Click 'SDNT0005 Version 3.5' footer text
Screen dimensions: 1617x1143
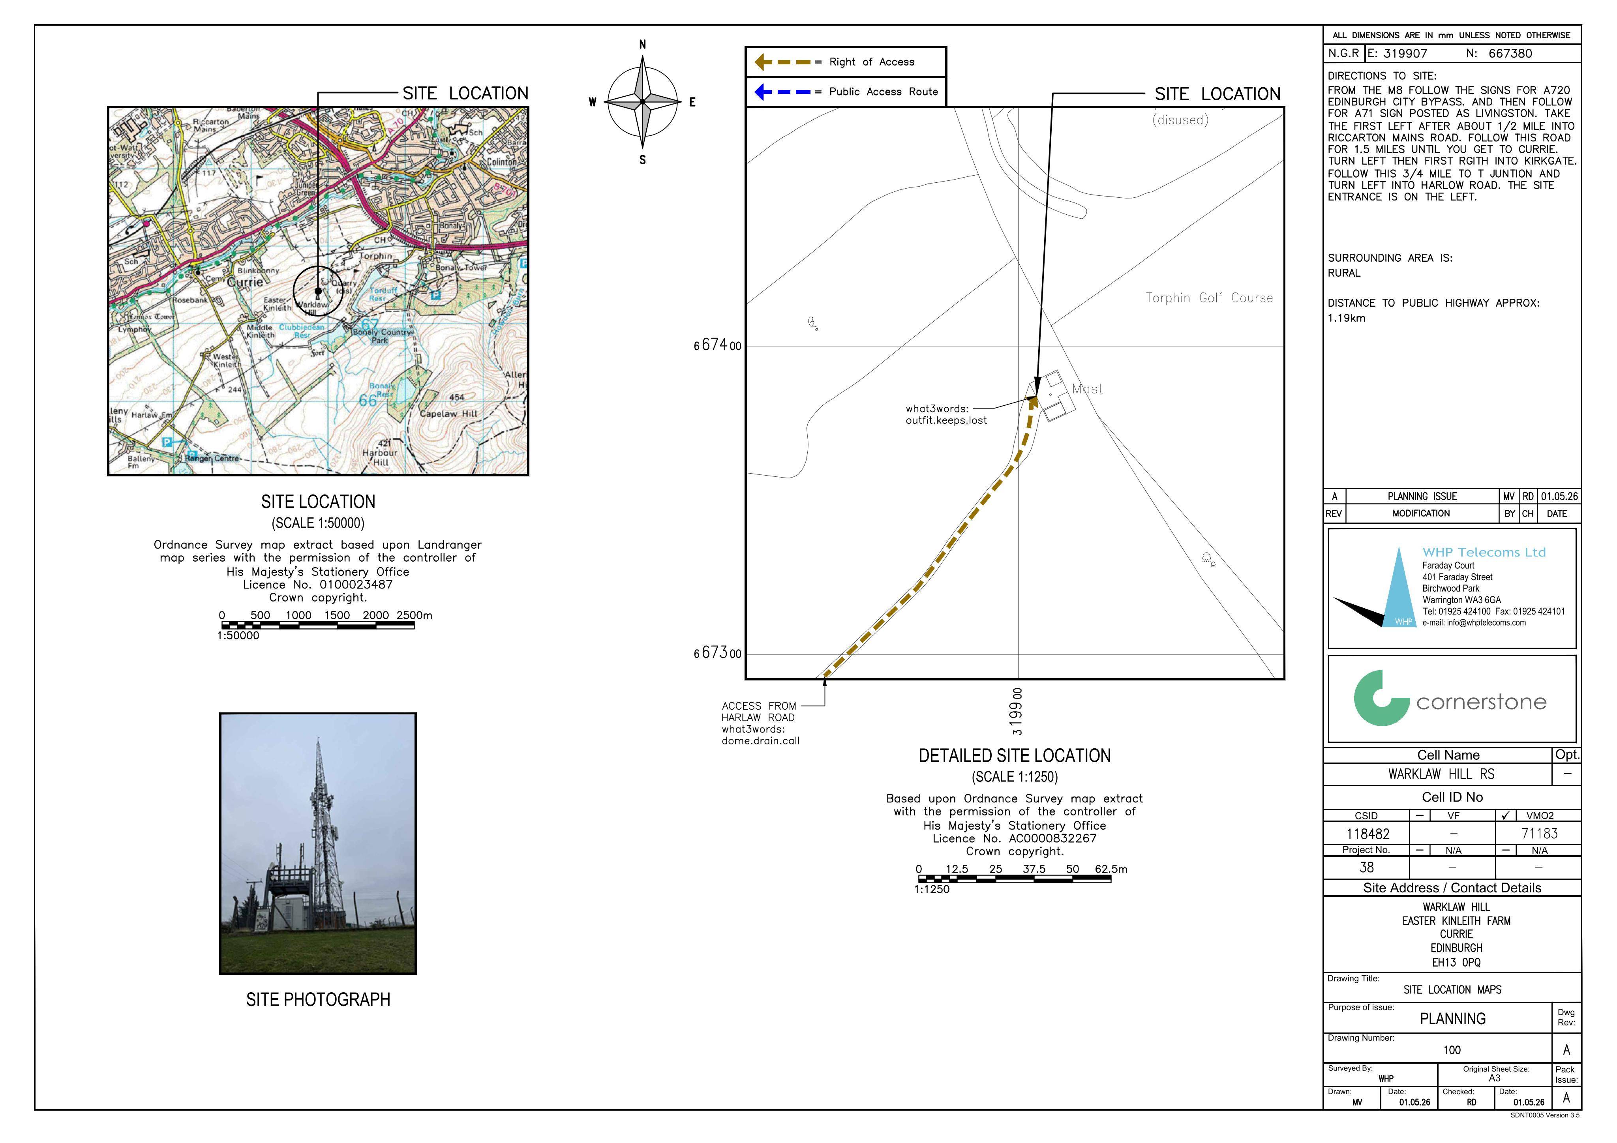(x=1544, y=1115)
